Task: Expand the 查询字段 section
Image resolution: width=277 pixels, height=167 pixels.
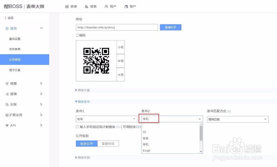Action: 83,158
